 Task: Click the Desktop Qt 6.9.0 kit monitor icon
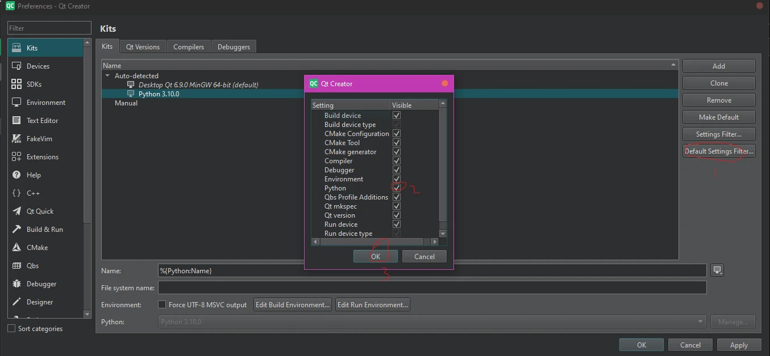pos(131,84)
